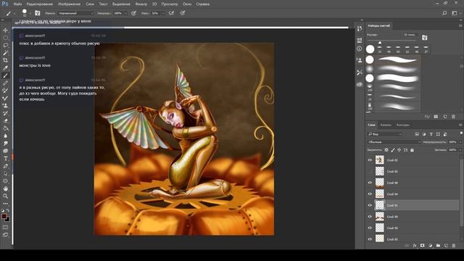Screen dimensions: 464x261
Task: Select the Move tool
Action: click(x=5, y=30)
